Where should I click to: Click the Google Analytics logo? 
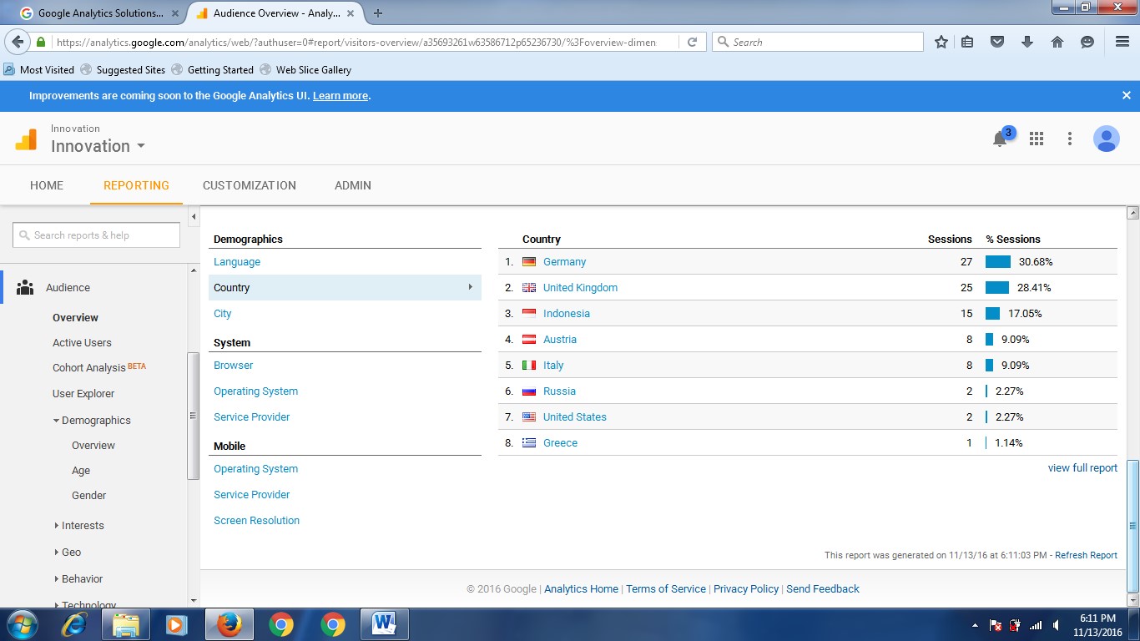point(26,139)
